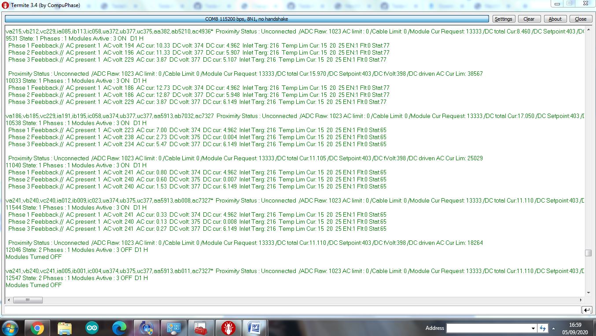Clear the terminal output
The image size is (596, 336).
point(529,19)
